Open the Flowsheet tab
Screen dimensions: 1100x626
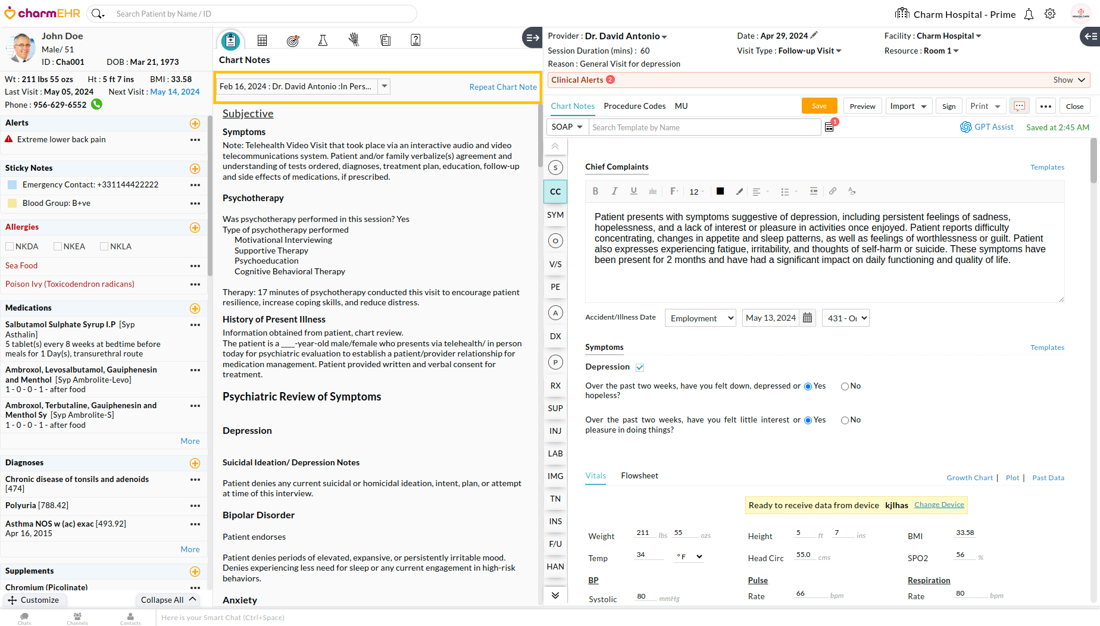pos(639,476)
